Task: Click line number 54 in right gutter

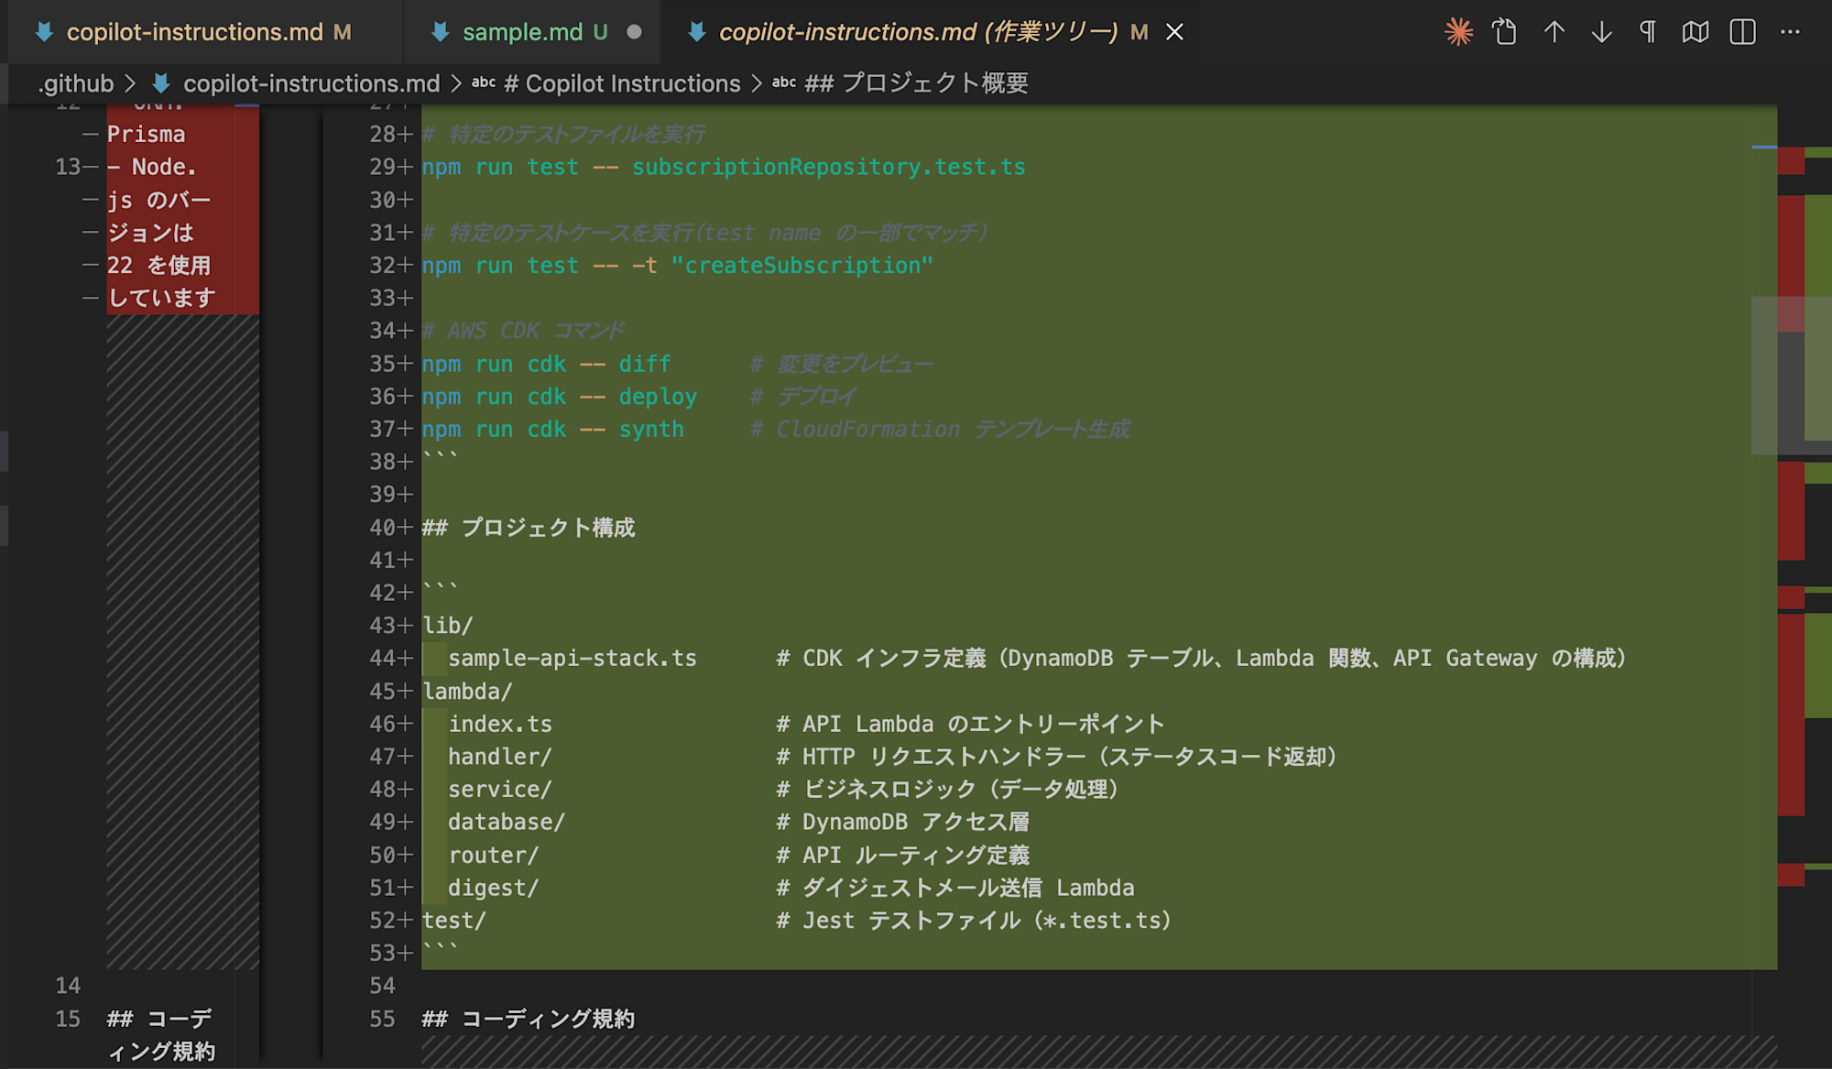Action: click(382, 987)
